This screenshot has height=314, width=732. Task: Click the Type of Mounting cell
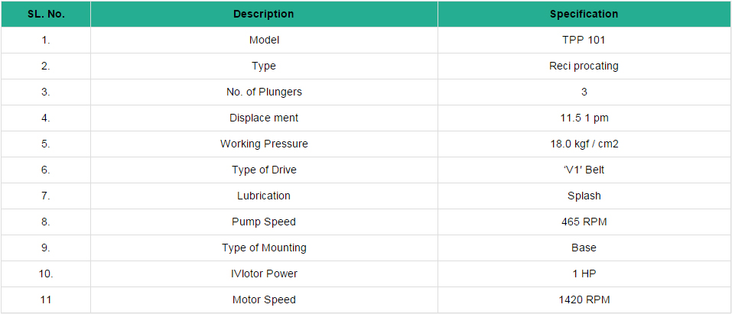coord(263,248)
